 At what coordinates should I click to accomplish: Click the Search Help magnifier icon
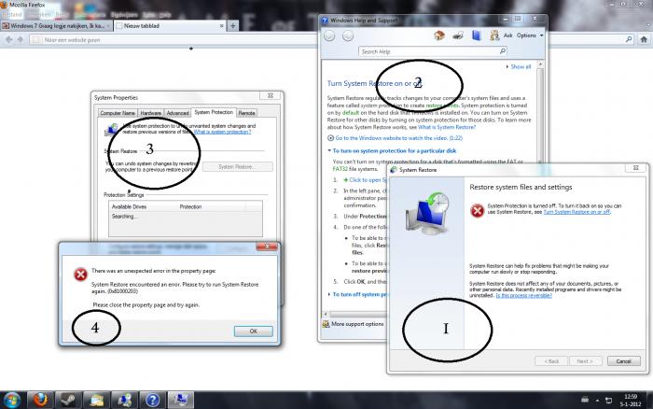[503, 51]
